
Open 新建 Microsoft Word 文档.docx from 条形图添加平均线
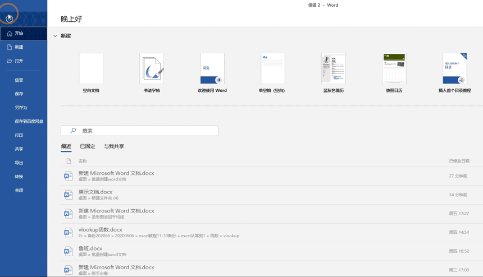point(272,214)
